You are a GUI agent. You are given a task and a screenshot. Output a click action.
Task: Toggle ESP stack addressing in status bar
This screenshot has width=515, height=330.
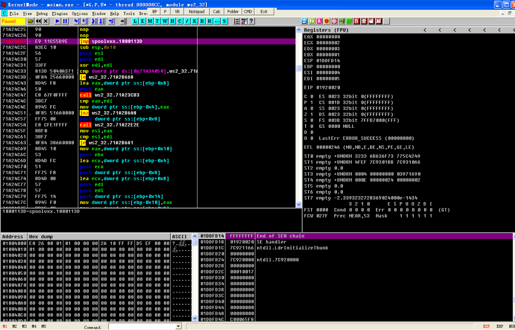[486, 327]
